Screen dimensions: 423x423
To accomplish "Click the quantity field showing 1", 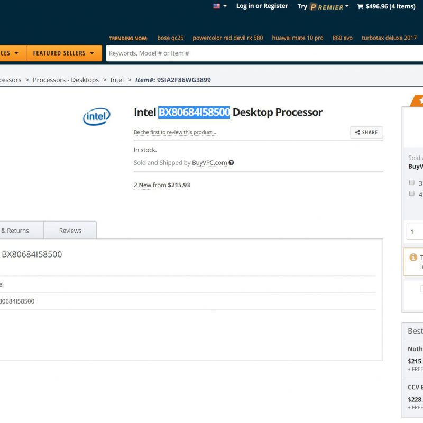I will (415, 232).
